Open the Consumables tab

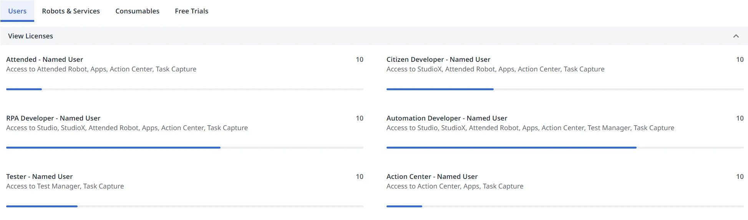(137, 11)
